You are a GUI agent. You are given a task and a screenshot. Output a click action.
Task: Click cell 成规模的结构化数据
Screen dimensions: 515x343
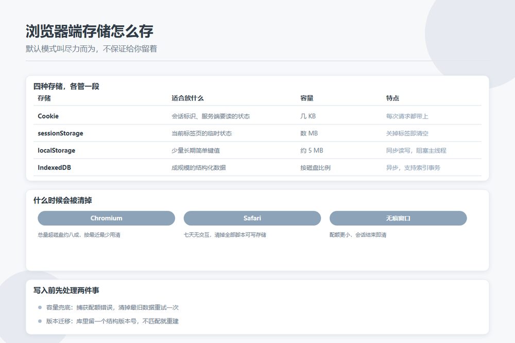pyautogui.click(x=198, y=167)
